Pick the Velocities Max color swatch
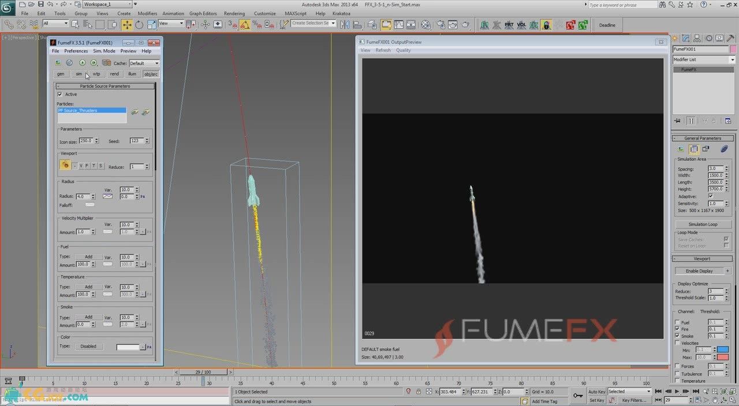Screen dimensions: 739x406 pyautogui.click(x=722, y=356)
